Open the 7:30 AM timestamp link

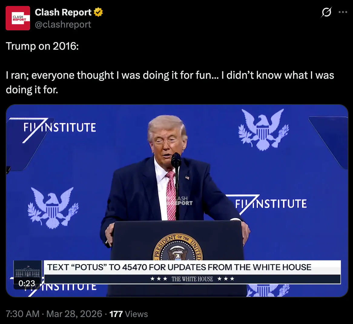[x=23, y=314]
